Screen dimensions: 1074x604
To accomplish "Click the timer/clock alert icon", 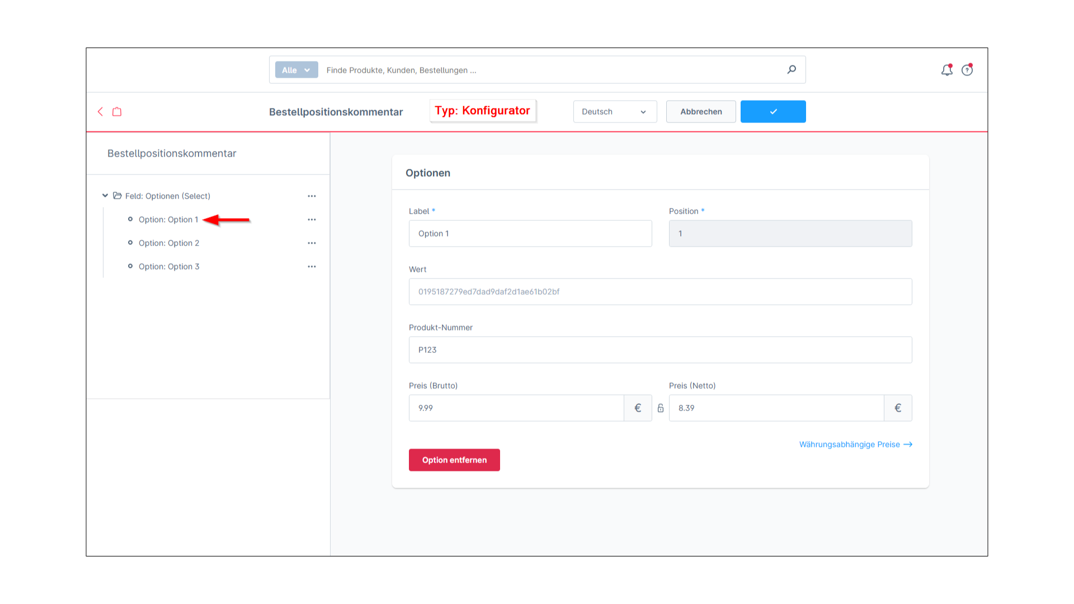I will (x=968, y=69).
